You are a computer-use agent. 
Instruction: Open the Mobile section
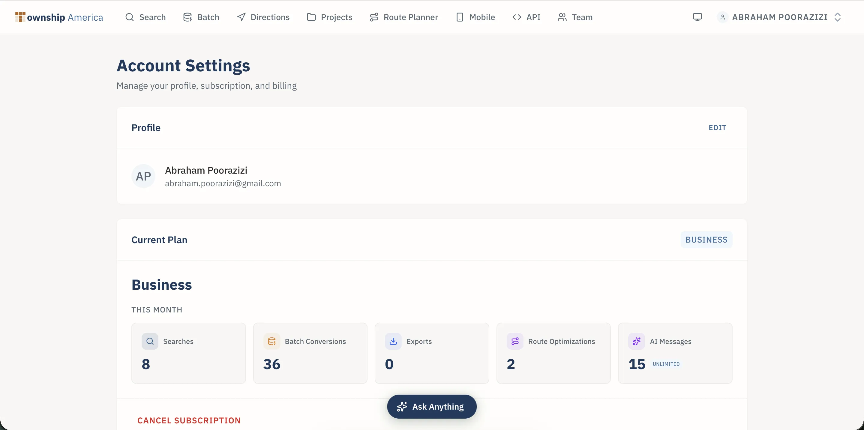click(475, 17)
